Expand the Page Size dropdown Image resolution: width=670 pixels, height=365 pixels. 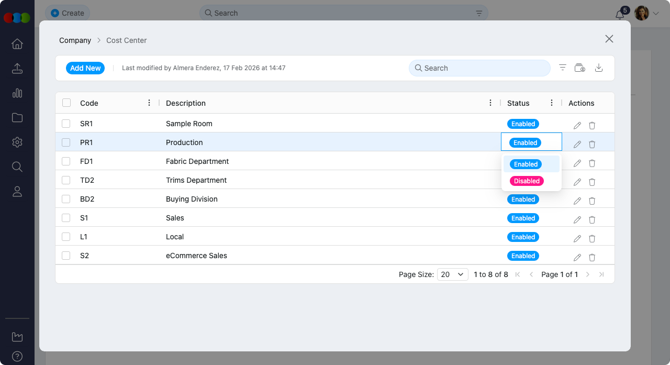[x=452, y=274]
